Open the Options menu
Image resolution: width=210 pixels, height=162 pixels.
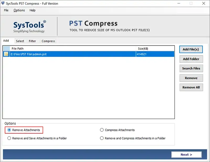tap(19, 10)
